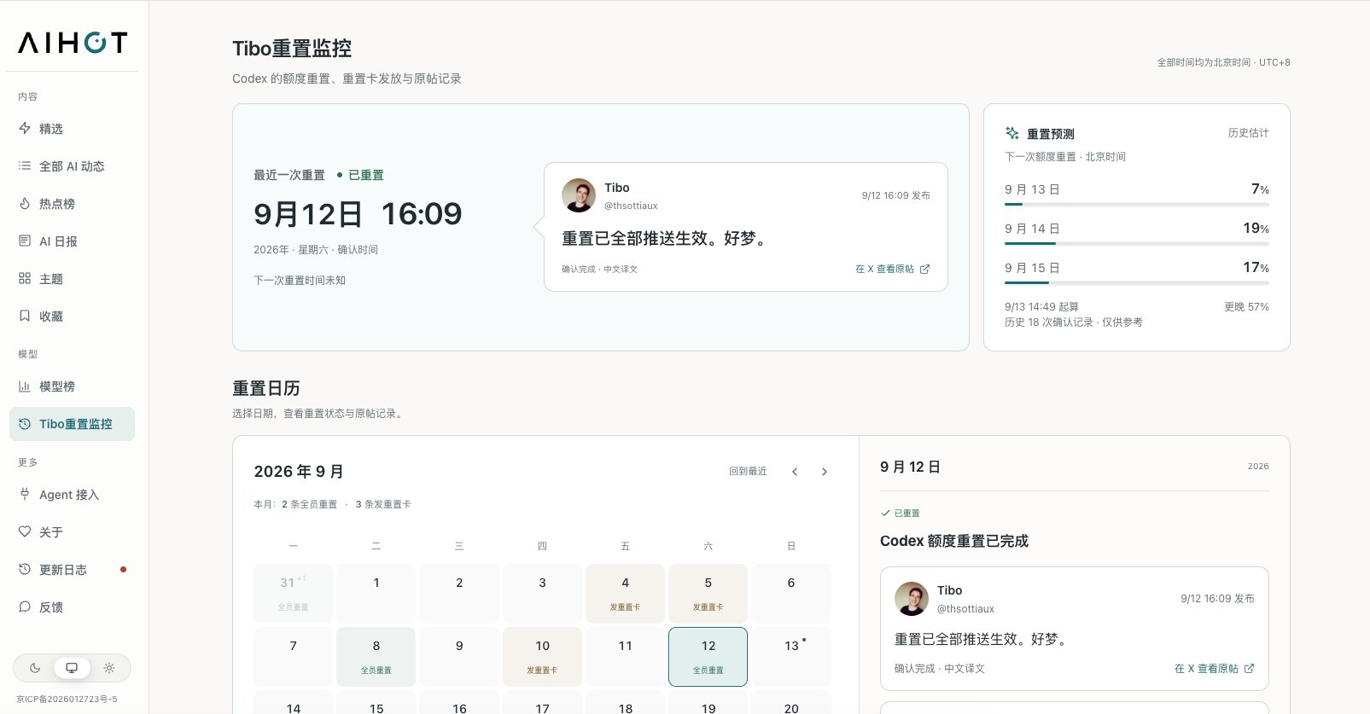Image resolution: width=1370 pixels, height=714 pixels.
Task: Select calendar day 4 发重置卡
Action: [x=625, y=594]
